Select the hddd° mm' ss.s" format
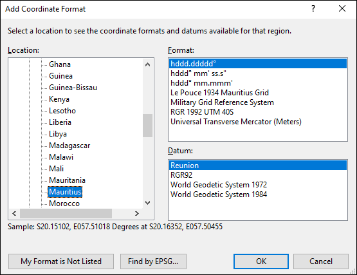Viewport: 357px width, 275px height. click(x=258, y=73)
